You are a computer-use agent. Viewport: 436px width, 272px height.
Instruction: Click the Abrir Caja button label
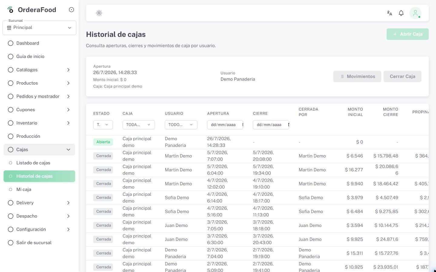(x=411, y=34)
